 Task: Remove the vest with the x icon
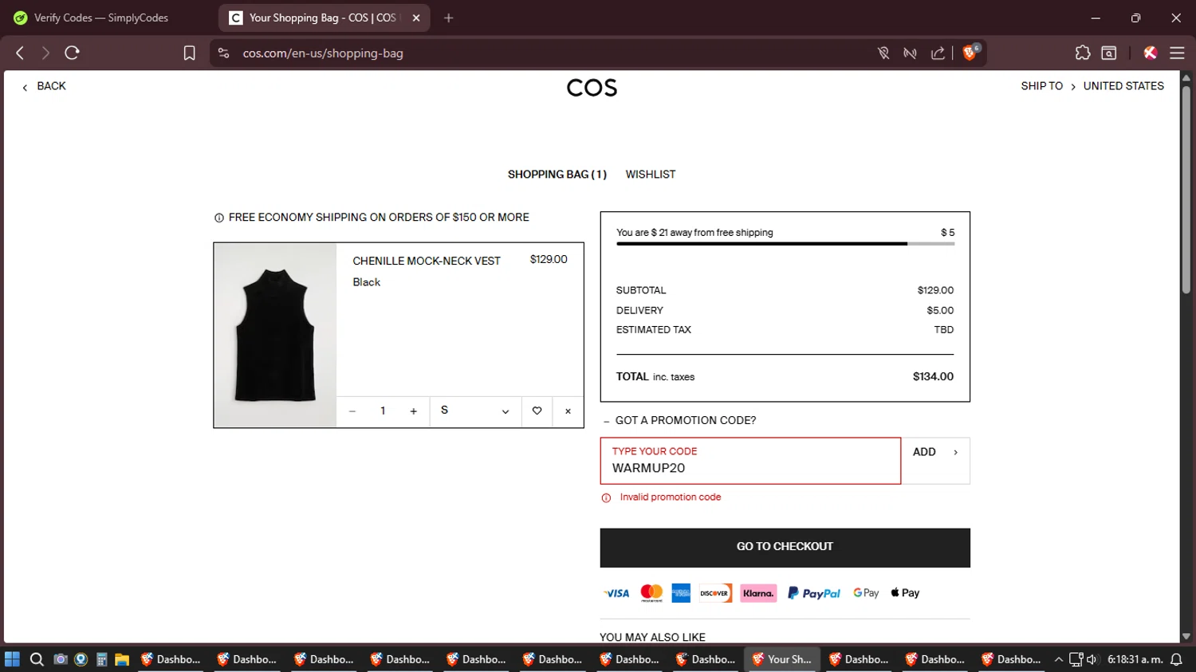[568, 411]
